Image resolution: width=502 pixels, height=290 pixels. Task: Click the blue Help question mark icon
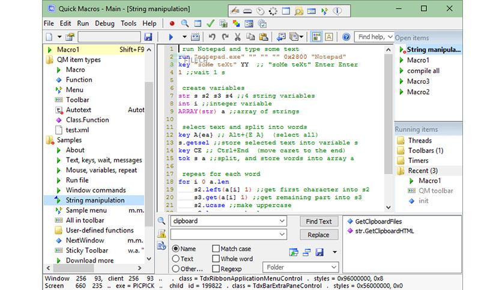(x=346, y=37)
